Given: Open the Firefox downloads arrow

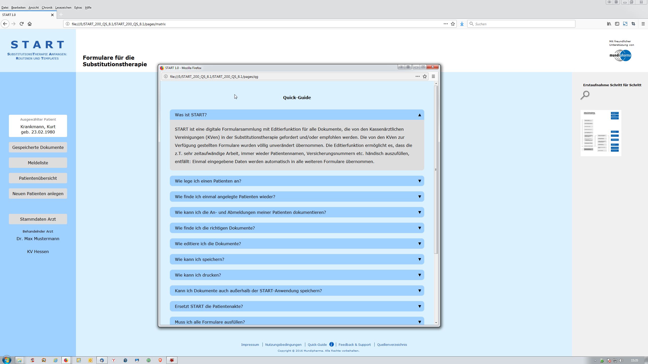Looking at the screenshot, I should (x=462, y=24).
